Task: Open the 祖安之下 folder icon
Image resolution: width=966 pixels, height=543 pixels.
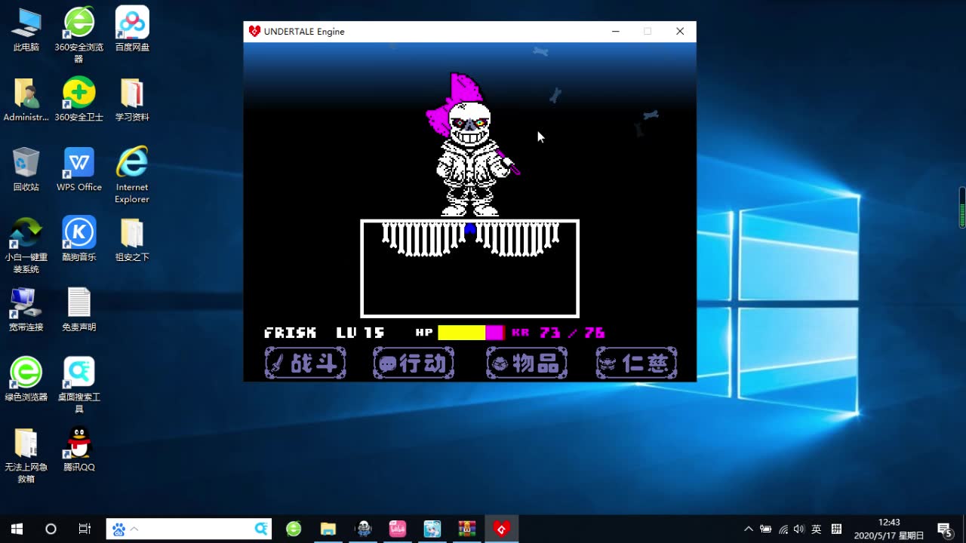Action: pyautogui.click(x=132, y=241)
